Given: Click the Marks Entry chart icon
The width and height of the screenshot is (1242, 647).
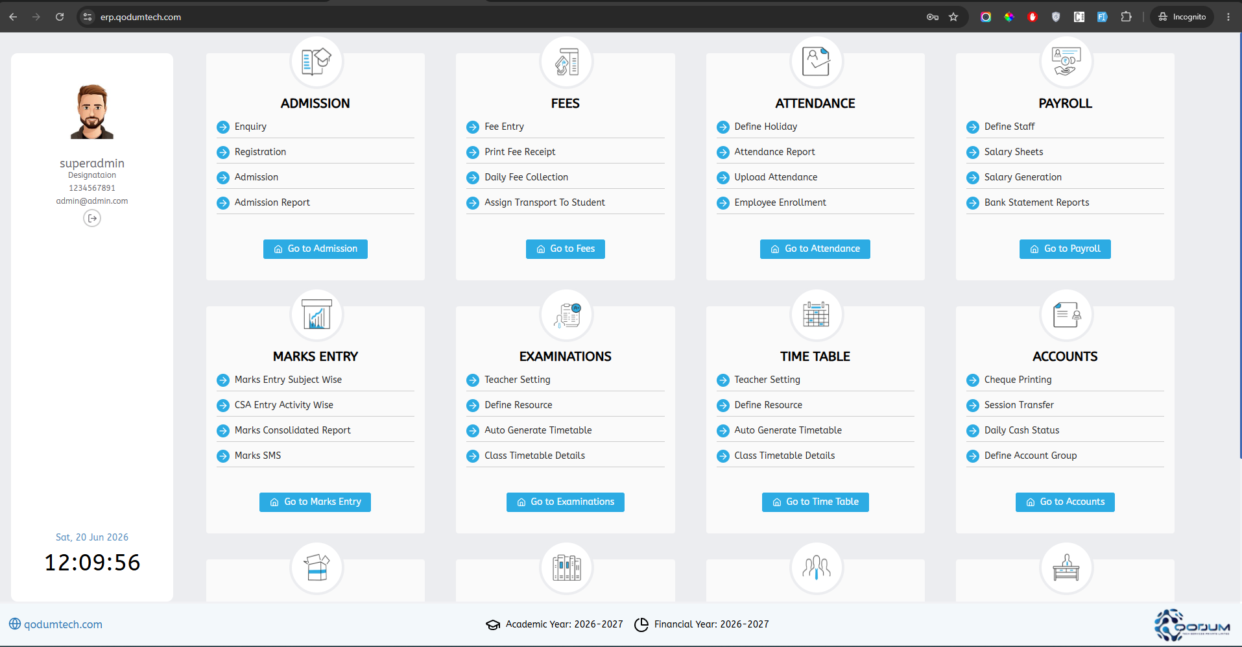Looking at the screenshot, I should (316, 315).
